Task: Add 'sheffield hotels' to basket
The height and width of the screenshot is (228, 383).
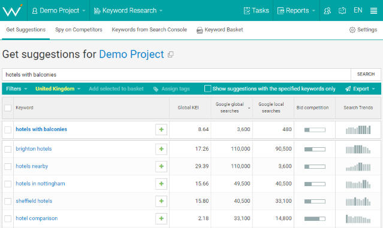Action: 161,201
